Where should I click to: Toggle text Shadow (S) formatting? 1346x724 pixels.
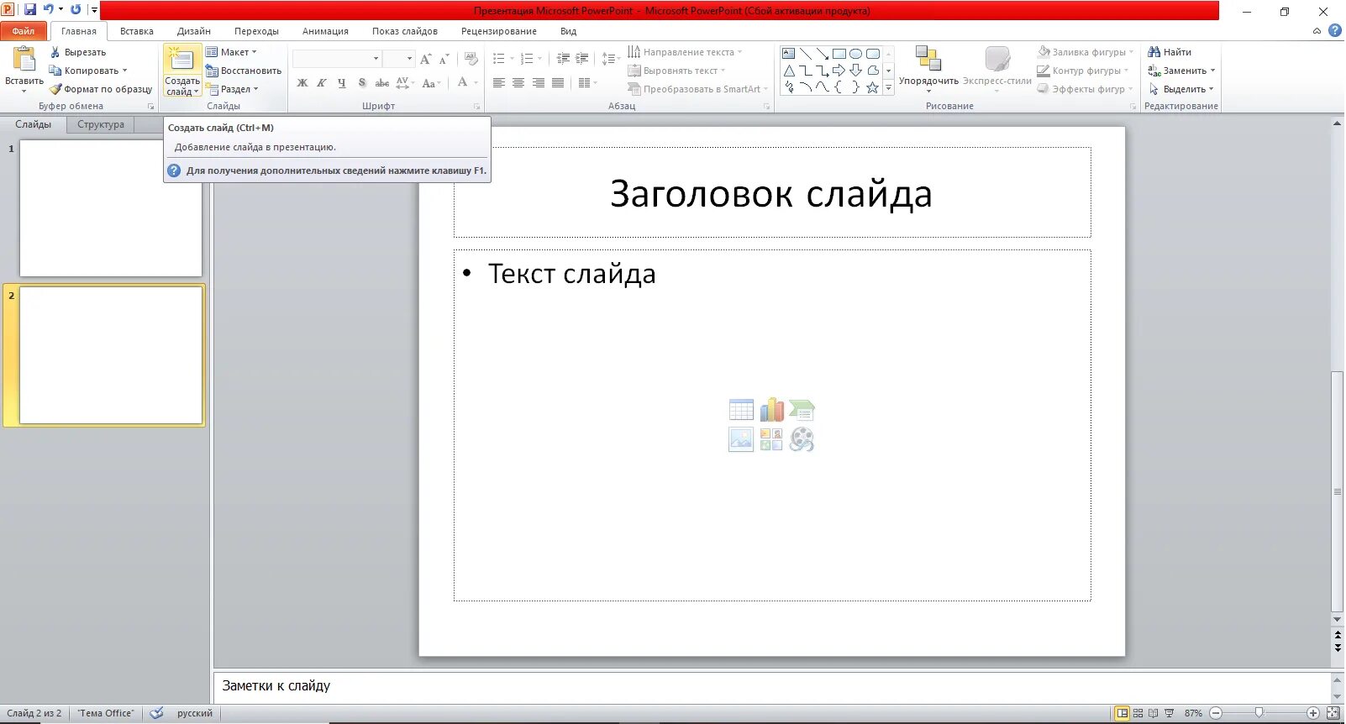click(x=361, y=83)
